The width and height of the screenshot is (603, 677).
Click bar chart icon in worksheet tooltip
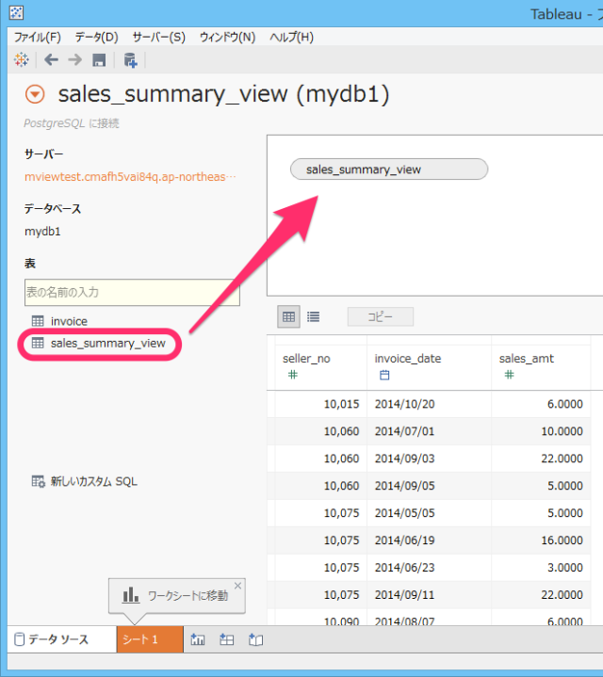130,595
